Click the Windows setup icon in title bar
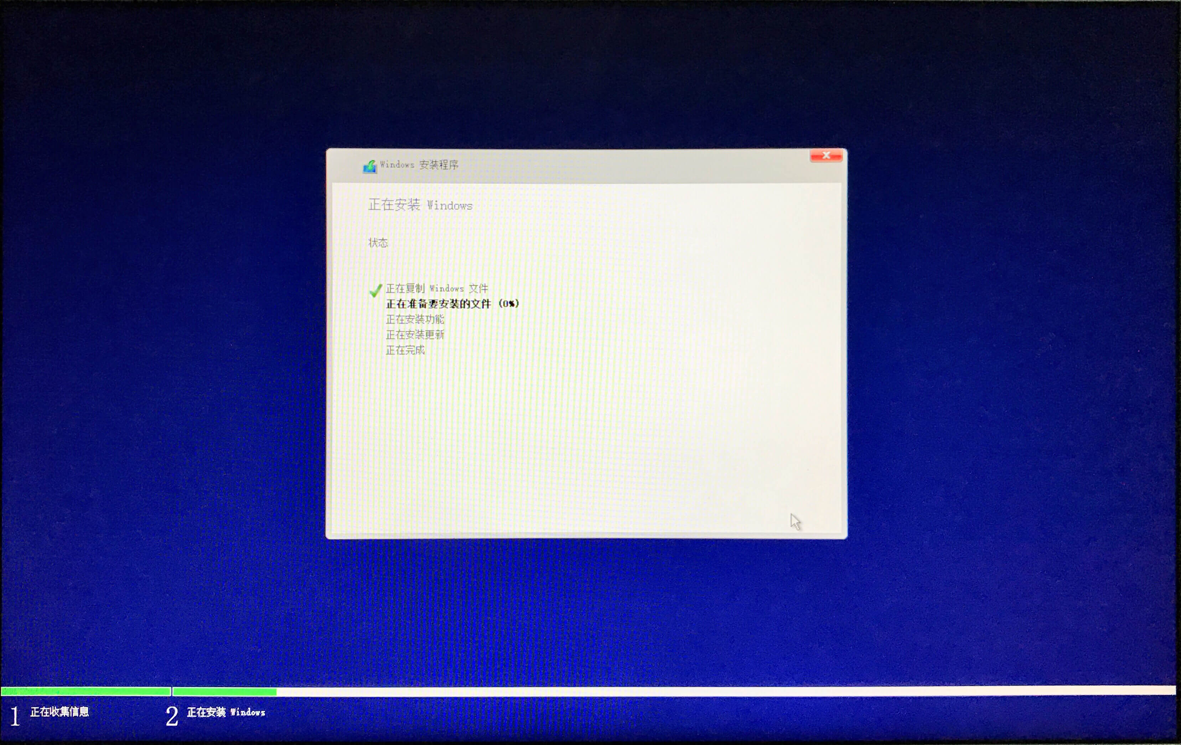 tap(370, 167)
